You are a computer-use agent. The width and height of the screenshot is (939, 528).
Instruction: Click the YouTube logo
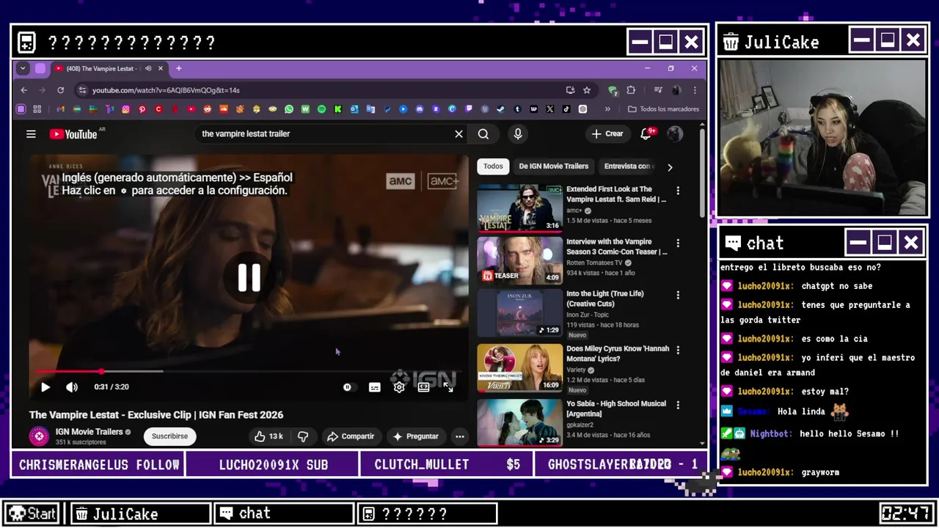74,134
